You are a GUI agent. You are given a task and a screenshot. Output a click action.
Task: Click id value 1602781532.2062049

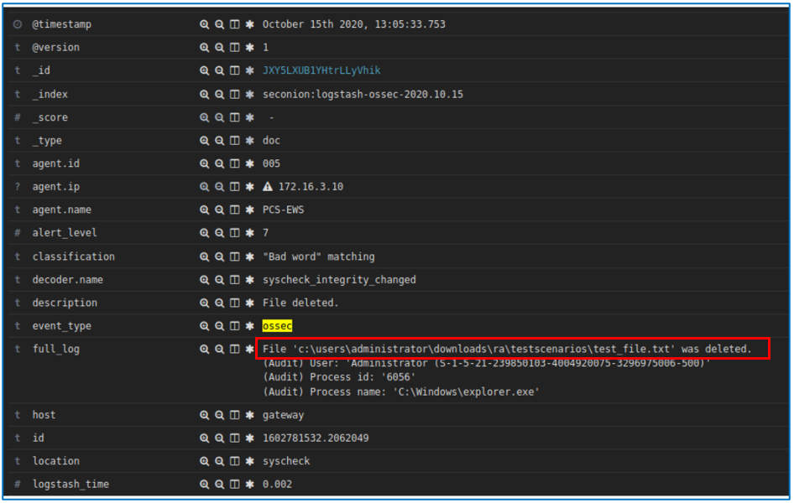(316, 438)
